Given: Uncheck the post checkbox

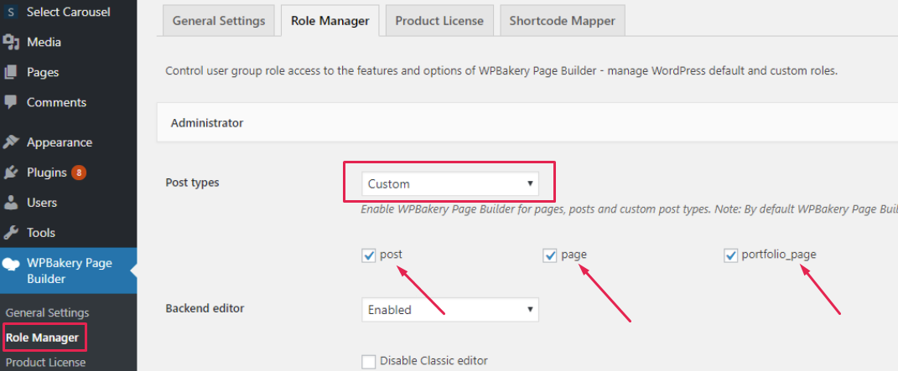Looking at the screenshot, I should point(368,255).
